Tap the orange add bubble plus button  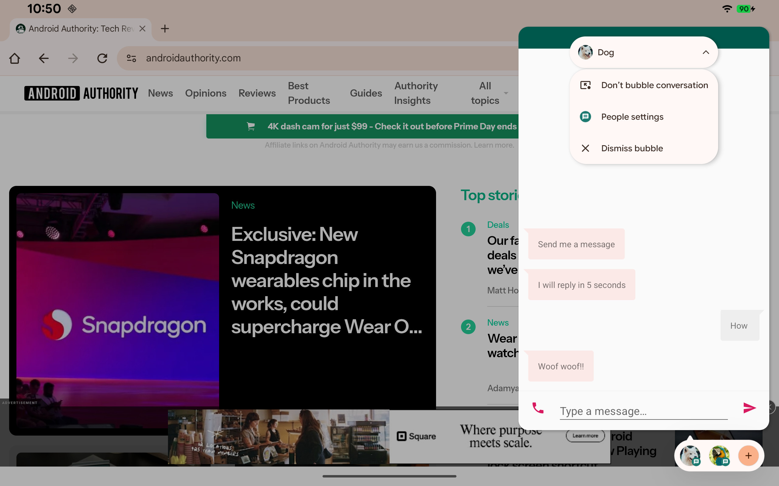[x=748, y=455]
